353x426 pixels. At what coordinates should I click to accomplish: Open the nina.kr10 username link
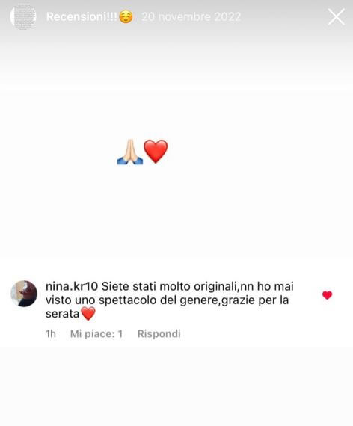[x=72, y=286]
